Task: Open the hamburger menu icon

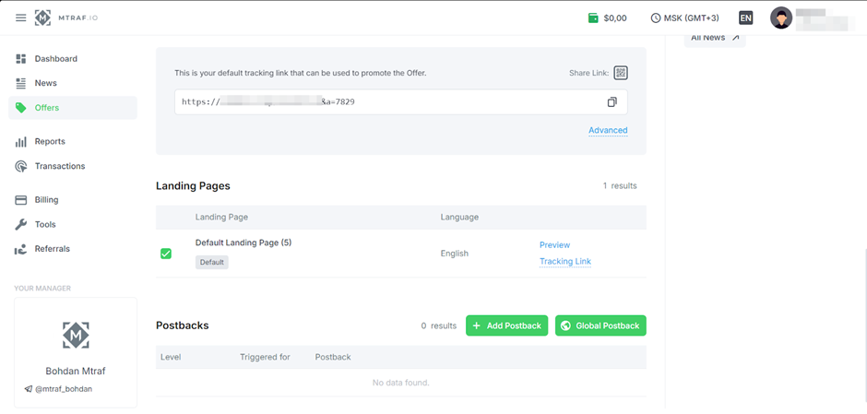Action: point(20,18)
